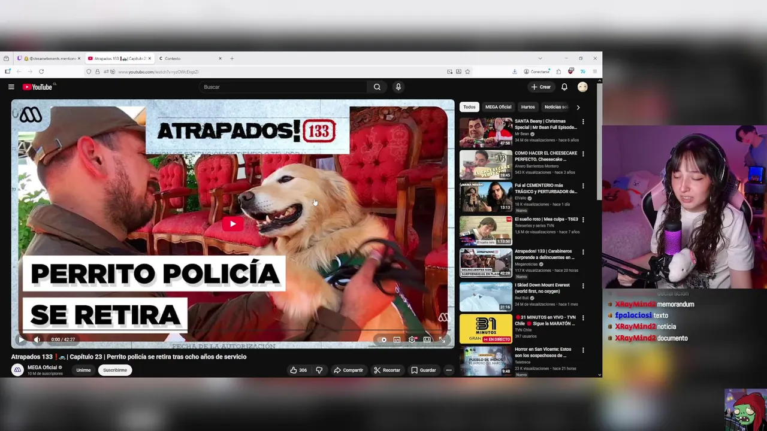This screenshot has width=767, height=431.
Task: Open options for SANTA Beany video
Action: [583, 122]
